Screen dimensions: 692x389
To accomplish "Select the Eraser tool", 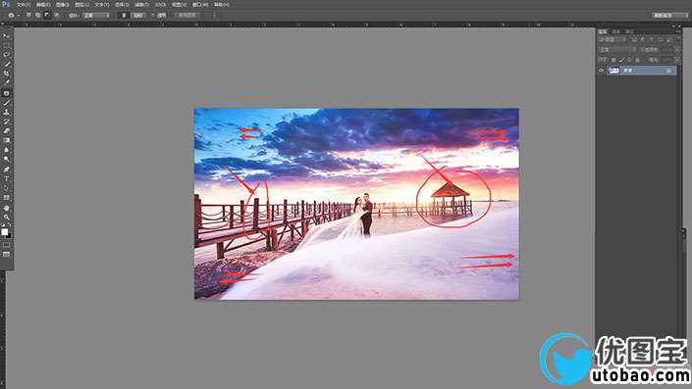I will coord(6,131).
